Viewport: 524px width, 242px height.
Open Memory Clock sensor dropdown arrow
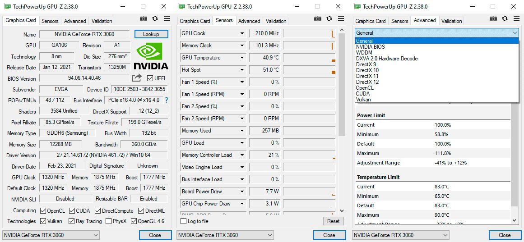242,46
